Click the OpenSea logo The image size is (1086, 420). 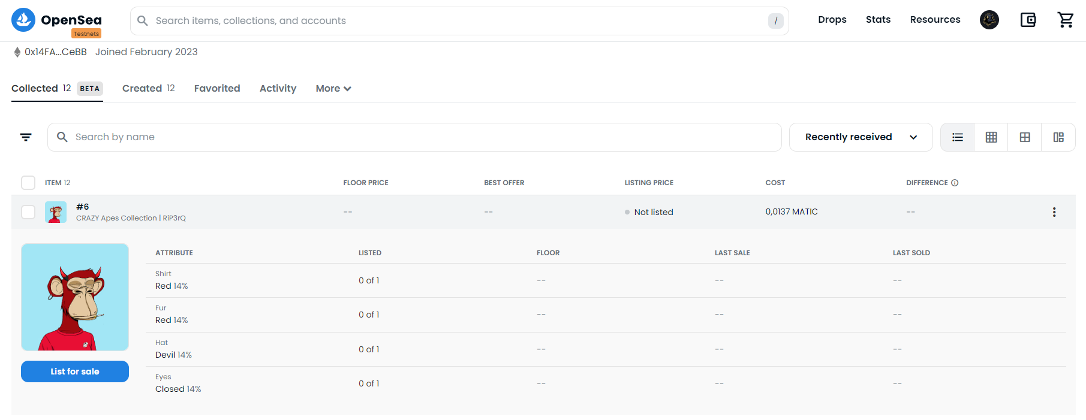pos(56,20)
